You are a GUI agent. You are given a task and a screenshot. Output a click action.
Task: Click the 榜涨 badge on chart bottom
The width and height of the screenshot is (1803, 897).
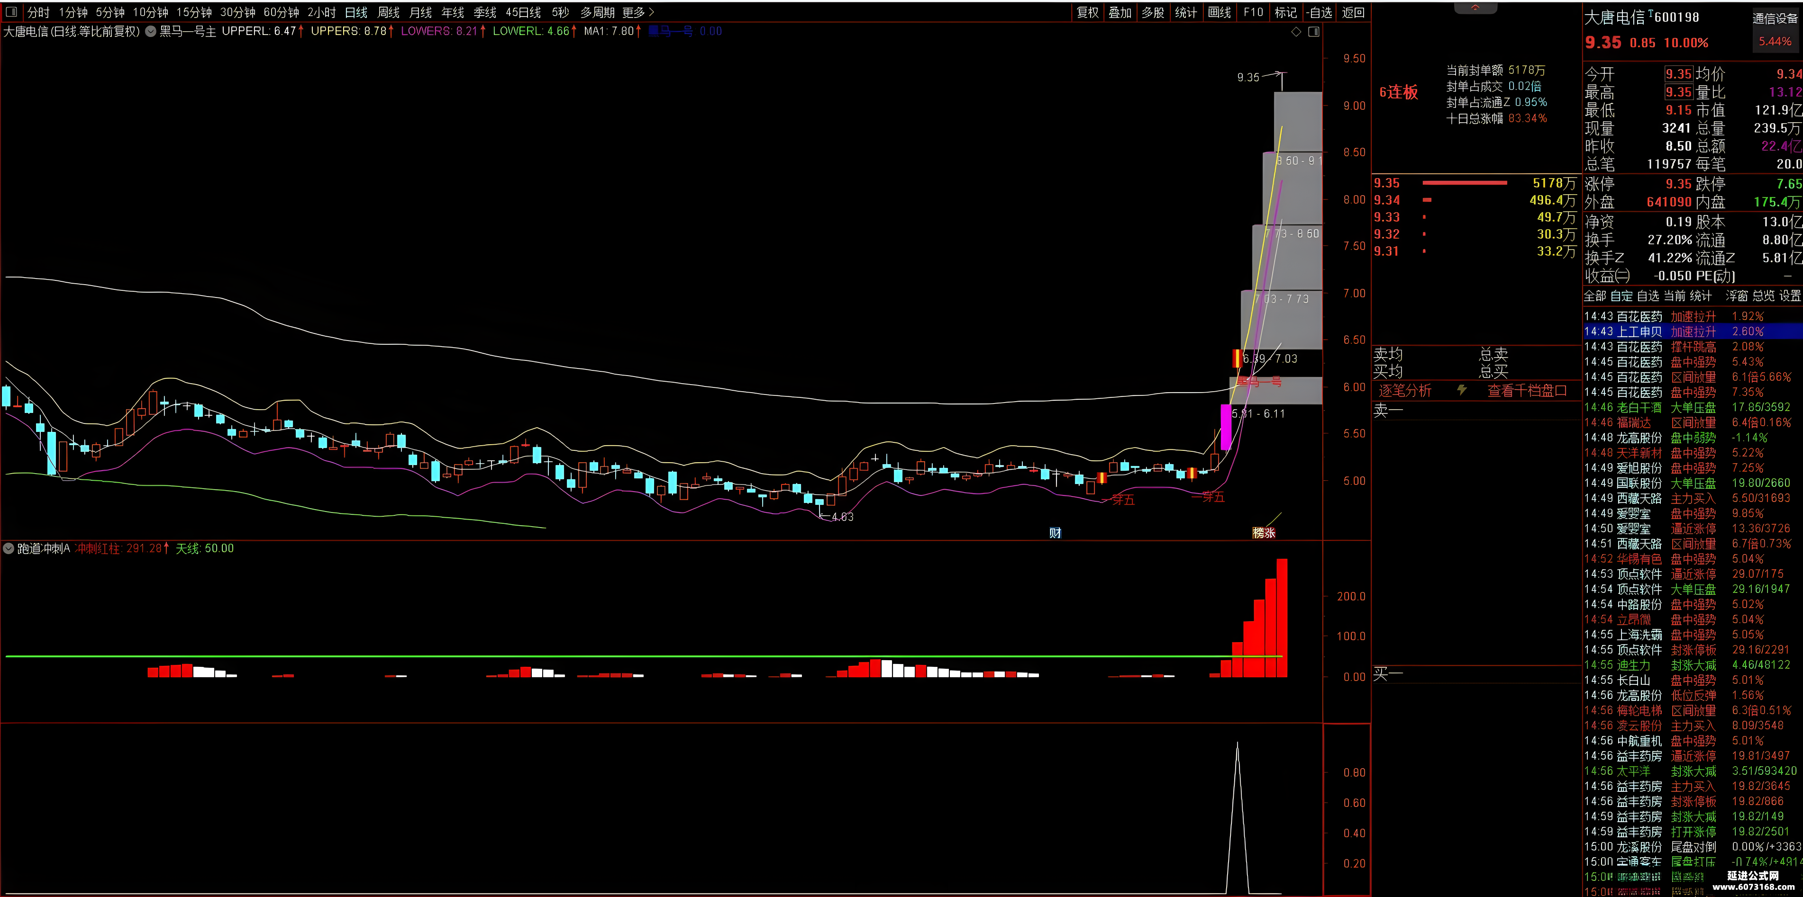tap(1264, 533)
